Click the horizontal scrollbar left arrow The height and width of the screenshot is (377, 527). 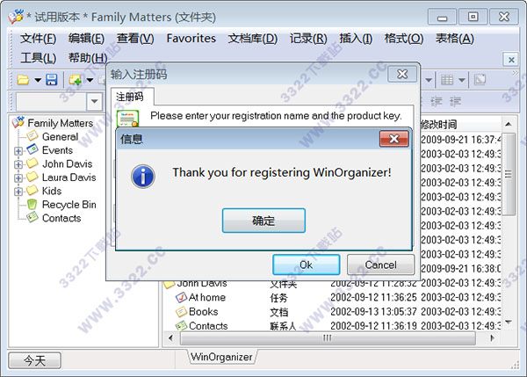pyautogui.click(x=170, y=337)
